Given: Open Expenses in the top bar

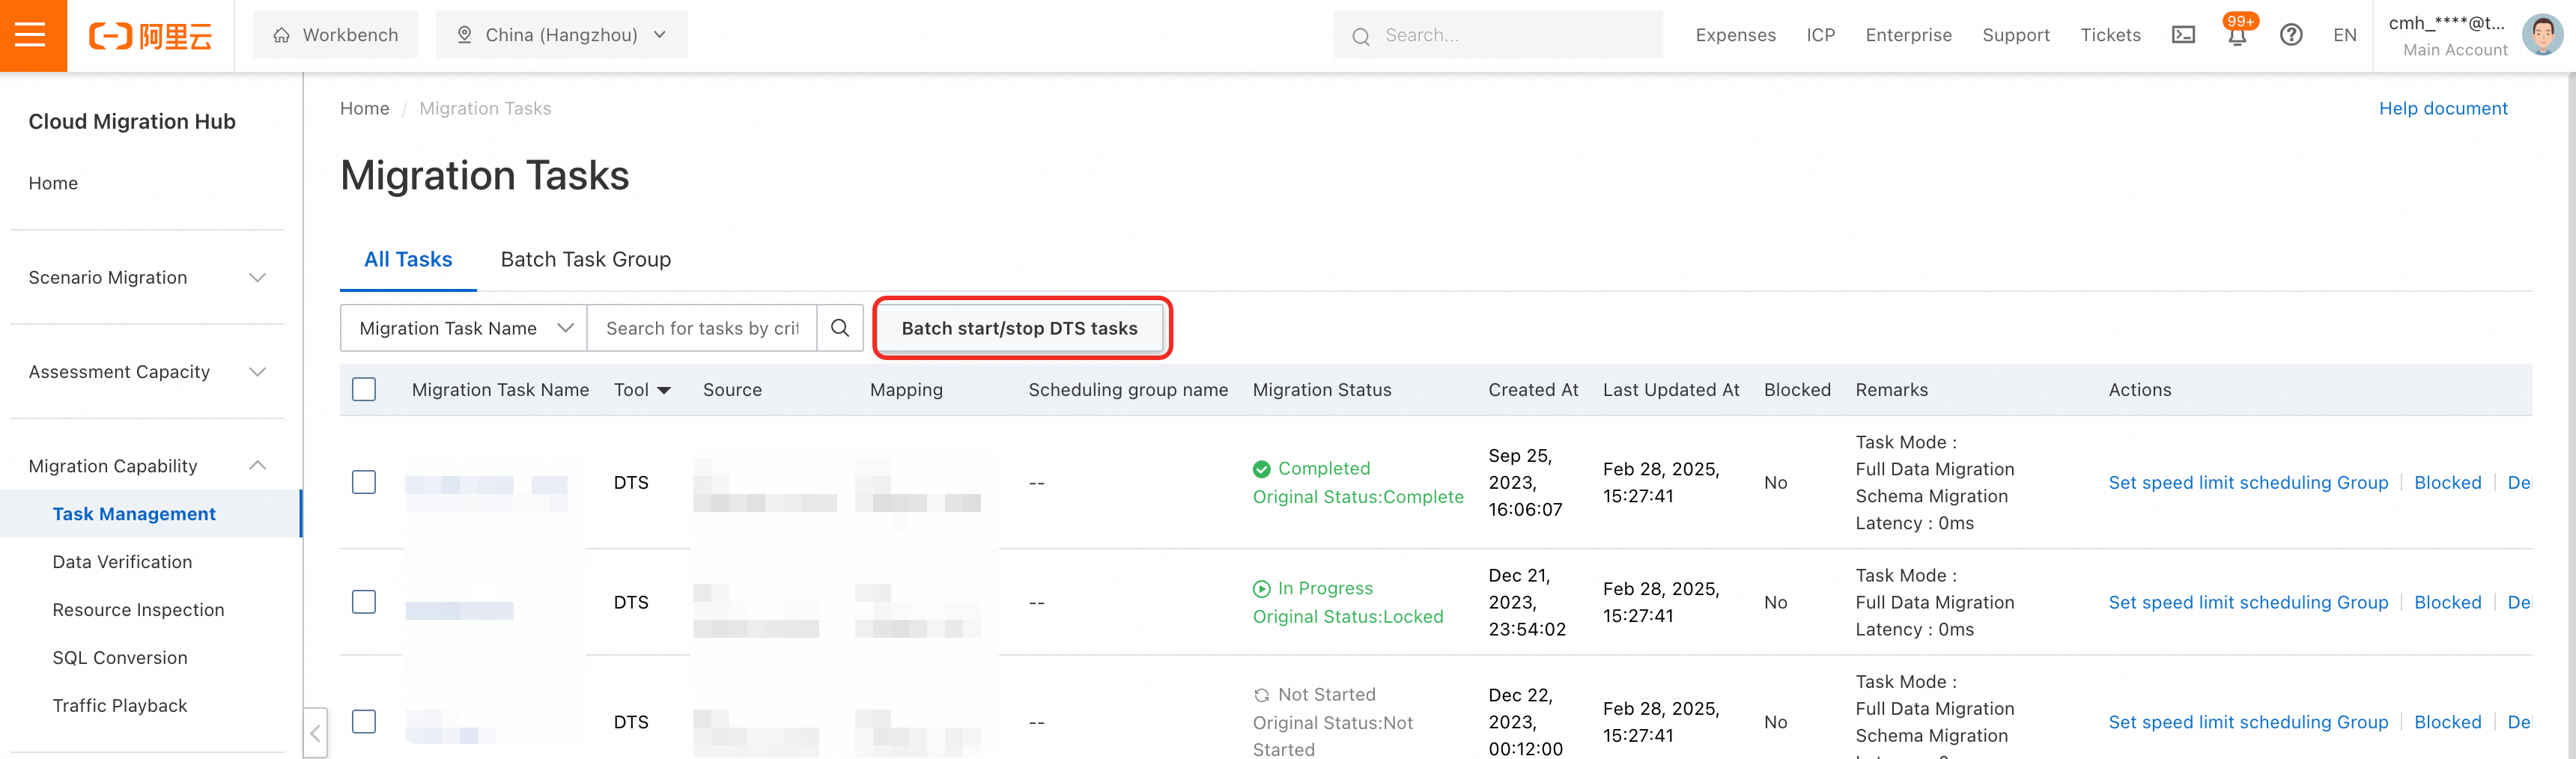Looking at the screenshot, I should pos(1736,35).
